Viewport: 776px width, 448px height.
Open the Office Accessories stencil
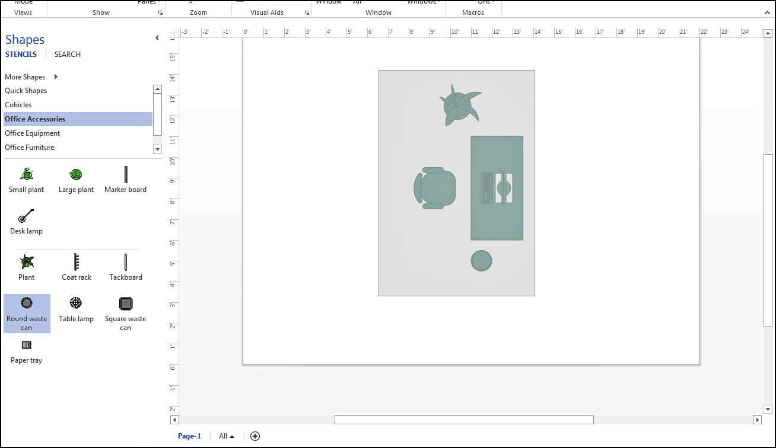coord(78,119)
